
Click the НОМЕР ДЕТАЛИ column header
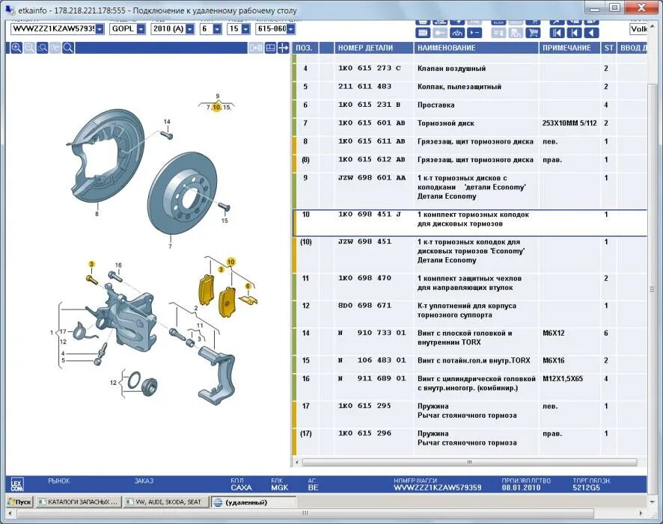tap(373, 48)
